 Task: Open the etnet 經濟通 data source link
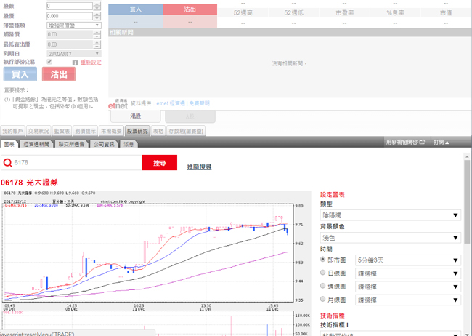[x=171, y=103]
